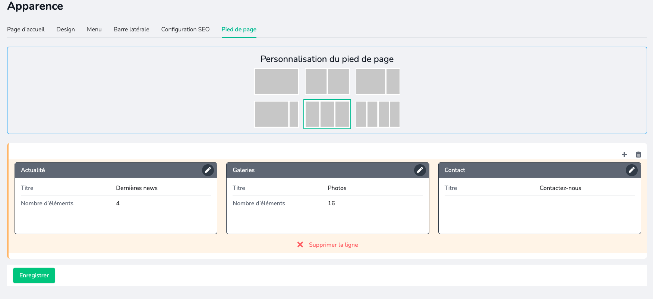
Task: Select the wide-left narrow-right two-column layout
Action: pos(378,81)
